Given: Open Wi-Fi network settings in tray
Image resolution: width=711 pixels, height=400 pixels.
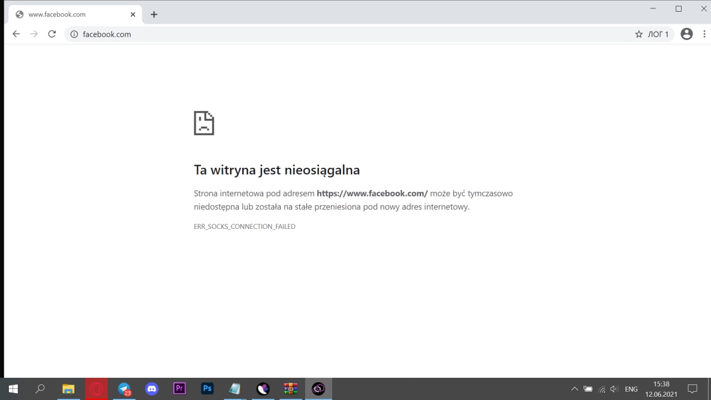Looking at the screenshot, I should tap(602, 389).
